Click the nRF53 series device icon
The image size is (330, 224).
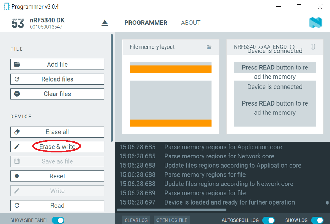click(18, 23)
